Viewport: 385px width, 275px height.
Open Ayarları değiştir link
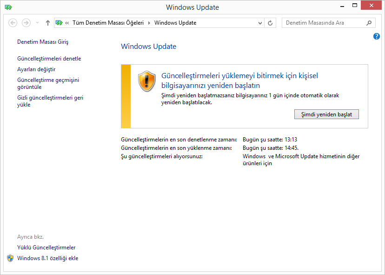tap(36, 69)
